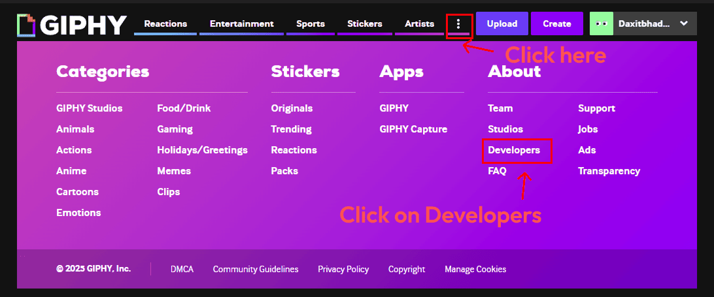Viewport: 714px width, 297px height.
Task: Open the Transparency link
Action: 609,171
